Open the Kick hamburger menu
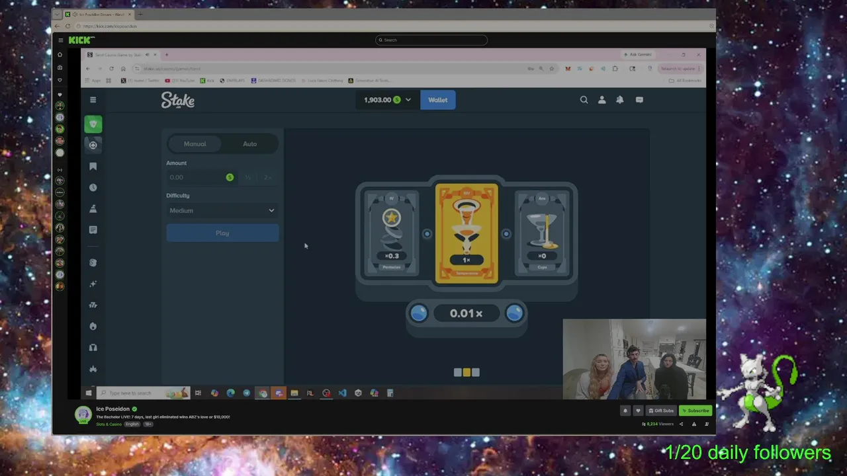The image size is (847, 476). [x=60, y=40]
